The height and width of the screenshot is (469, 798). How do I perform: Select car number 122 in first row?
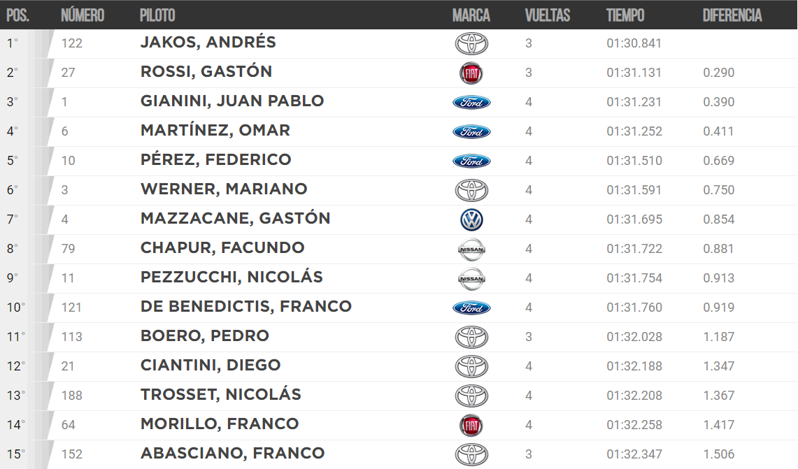(72, 43)
